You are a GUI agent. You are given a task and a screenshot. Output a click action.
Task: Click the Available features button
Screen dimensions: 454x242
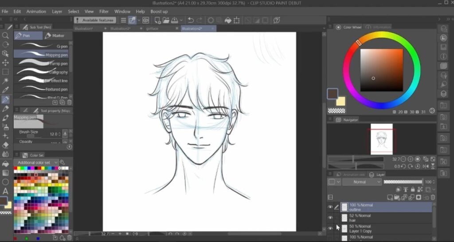(x=95, y=20)
